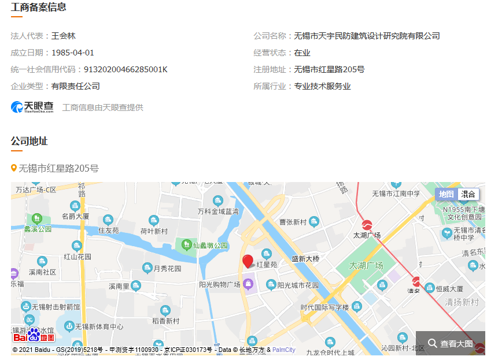
Task: Select the 恒威大厦 building marker
Action: click(429, 288)
